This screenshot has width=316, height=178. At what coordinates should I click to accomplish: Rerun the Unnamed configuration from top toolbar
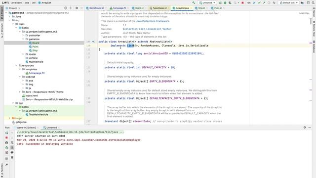220,3
